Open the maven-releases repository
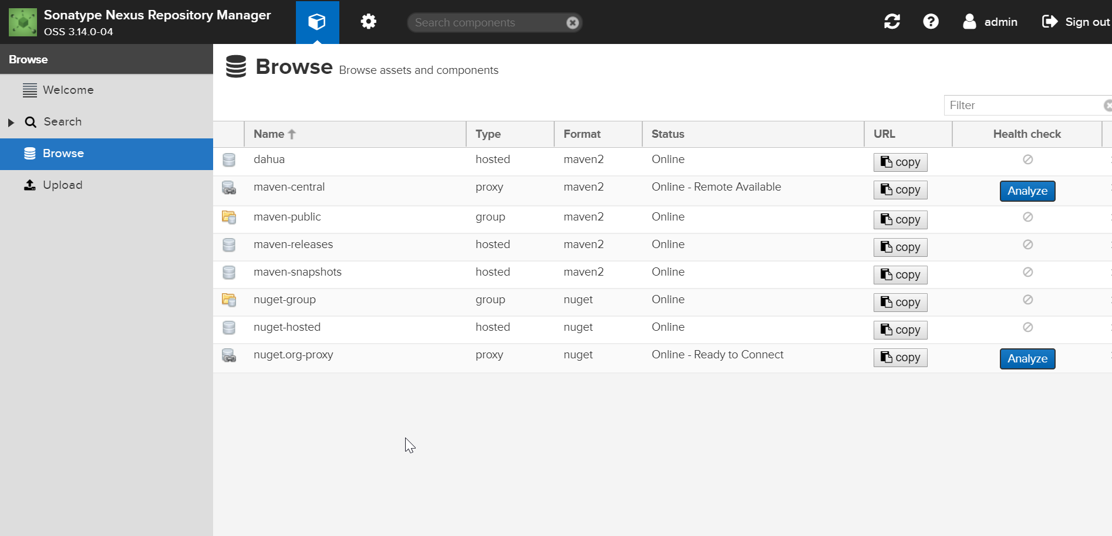The height and width of the screenshot is (536, 1112). pos(662,247)
